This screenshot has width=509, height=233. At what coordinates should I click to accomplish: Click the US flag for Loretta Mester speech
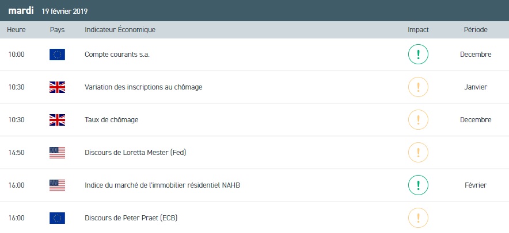(57, 153)
